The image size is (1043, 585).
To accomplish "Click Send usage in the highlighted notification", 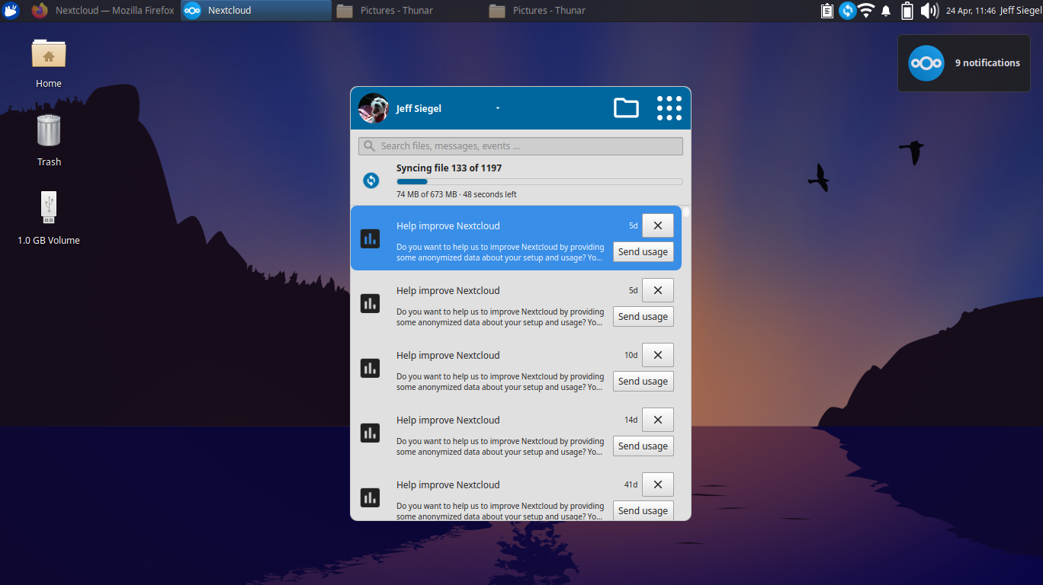I will pyautogui.click(x=643, y=252).
